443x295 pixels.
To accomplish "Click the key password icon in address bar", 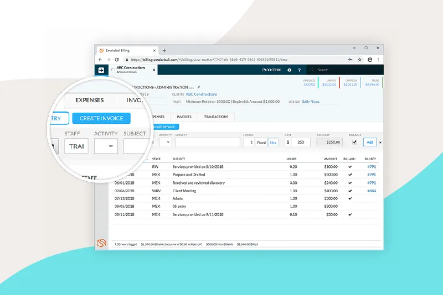I will tap(351, 60).
